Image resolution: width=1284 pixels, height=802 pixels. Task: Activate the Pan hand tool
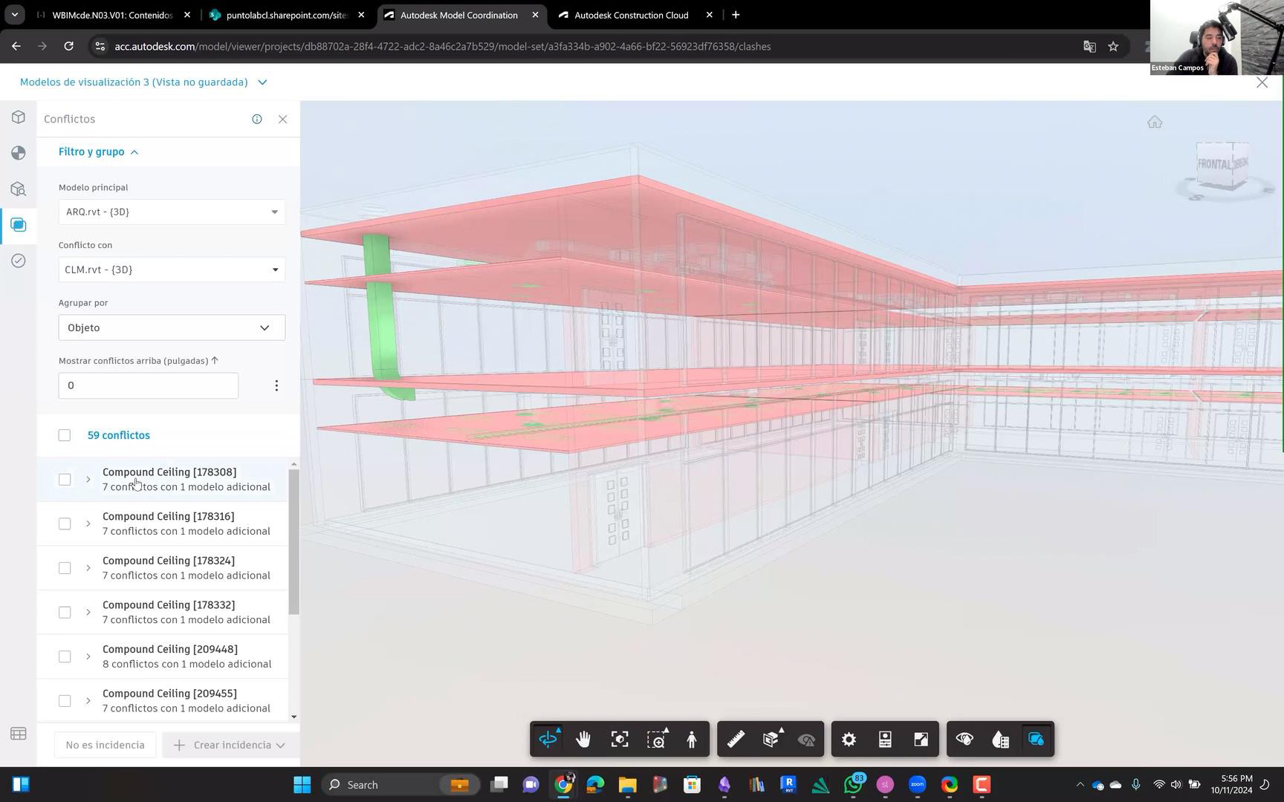pyautogui.click(x=583, y=740)
